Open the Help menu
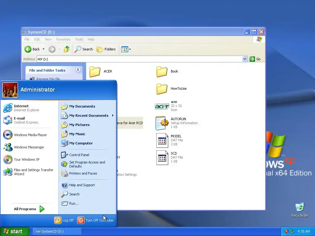The image size is (315, 236). coord(91,39)
